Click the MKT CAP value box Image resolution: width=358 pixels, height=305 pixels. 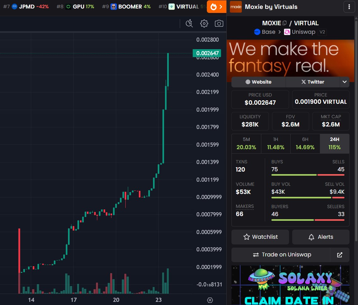[331, 121]
